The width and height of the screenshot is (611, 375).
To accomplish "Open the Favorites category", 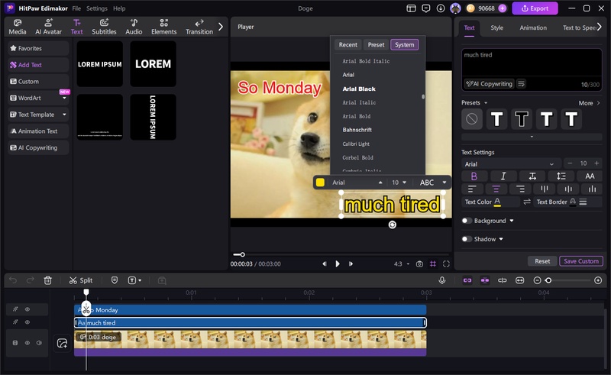I will coord(38,48).
